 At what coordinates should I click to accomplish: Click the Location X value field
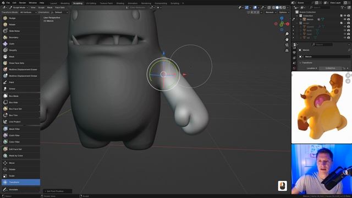(330, 68)
